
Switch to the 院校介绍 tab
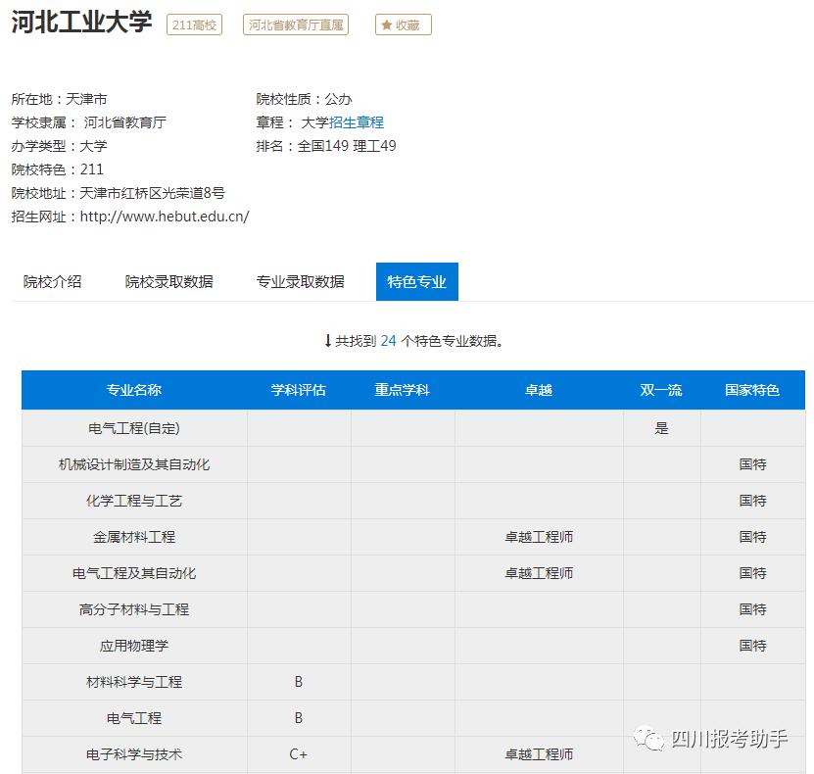tap(54, 281)
